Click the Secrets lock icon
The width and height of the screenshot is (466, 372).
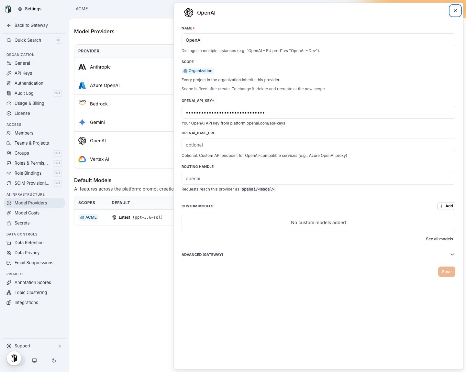9,223
